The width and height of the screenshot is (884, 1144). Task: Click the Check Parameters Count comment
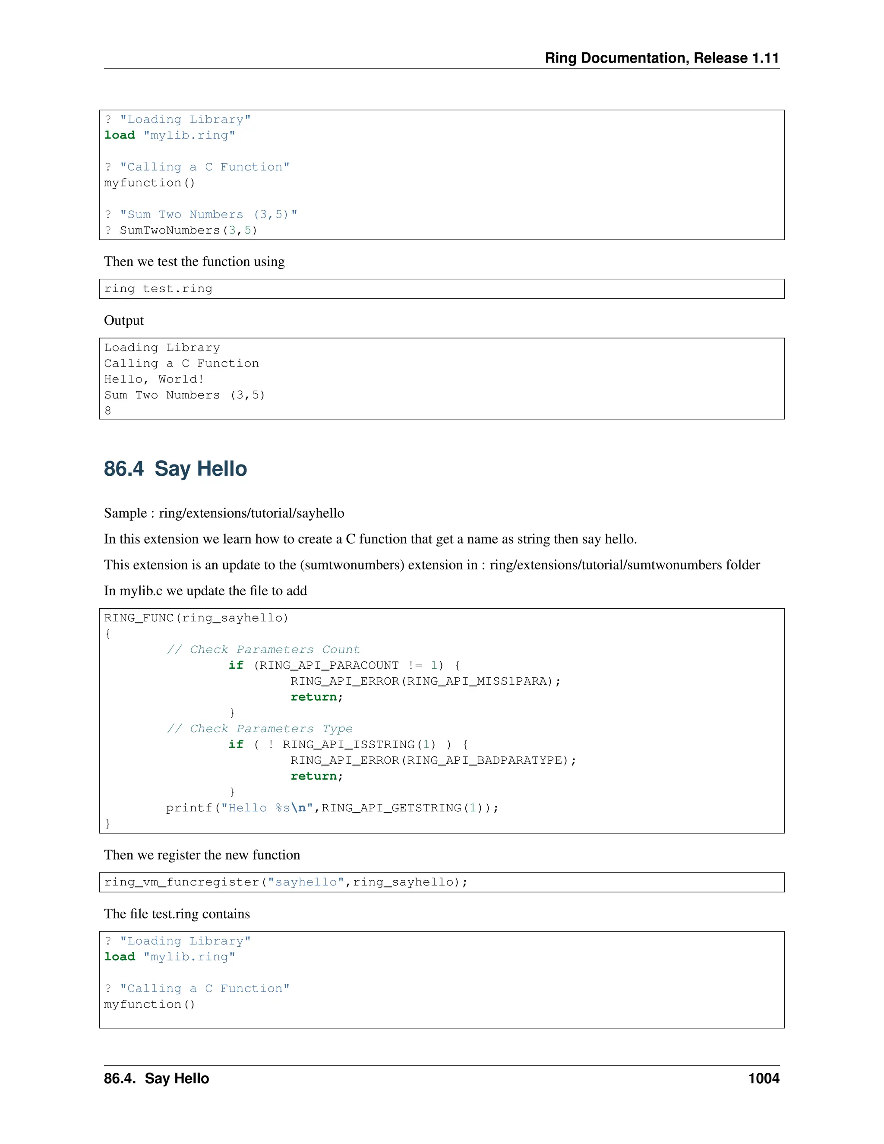click(263, 650)
